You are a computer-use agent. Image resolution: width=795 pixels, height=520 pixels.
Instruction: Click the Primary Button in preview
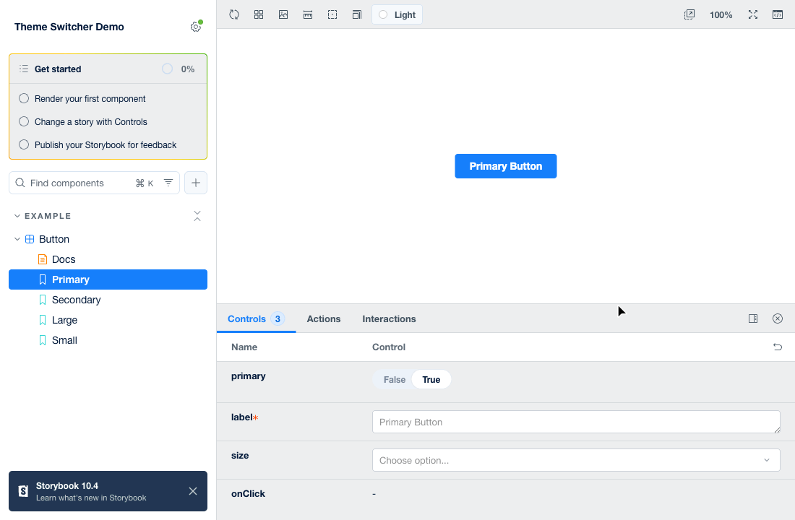point(505,166)
